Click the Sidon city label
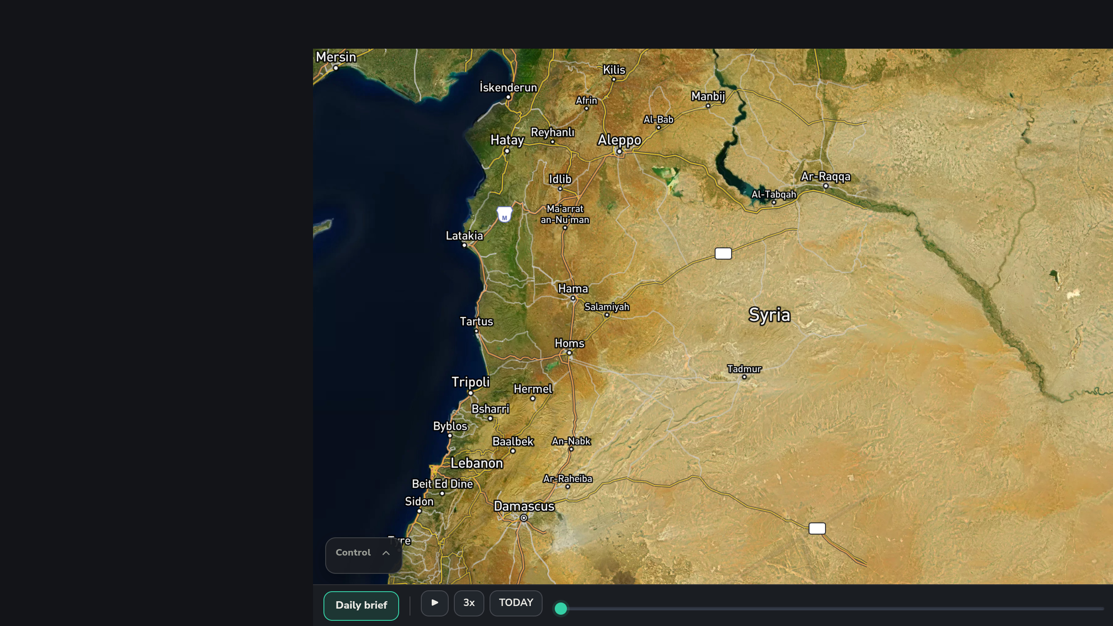1113x626 pixels. tap(419, 502)
